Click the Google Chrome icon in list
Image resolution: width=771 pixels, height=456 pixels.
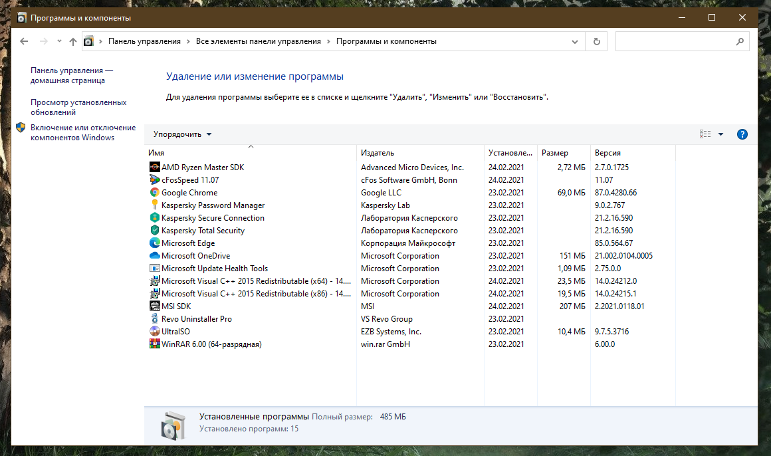(x=154, y=193)
